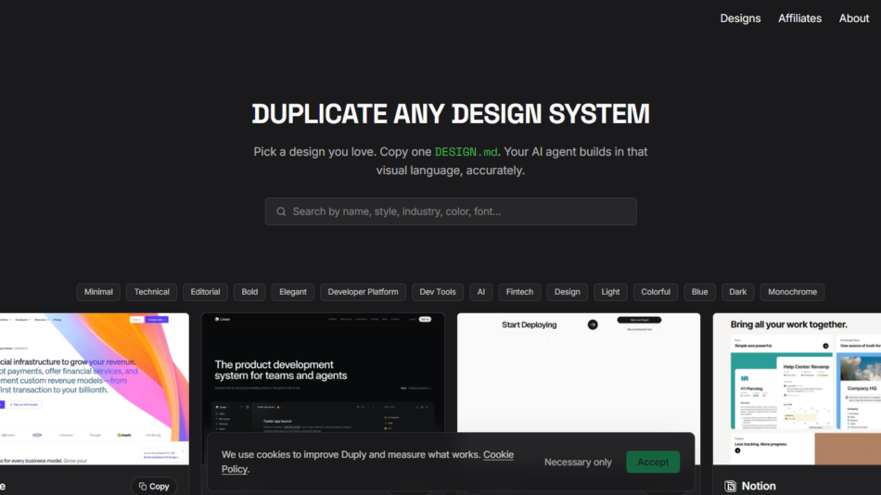Choose Necessary only cookies
Viewport: 881px width, 495px height.
pyautogui.click(x=578, y=462)
